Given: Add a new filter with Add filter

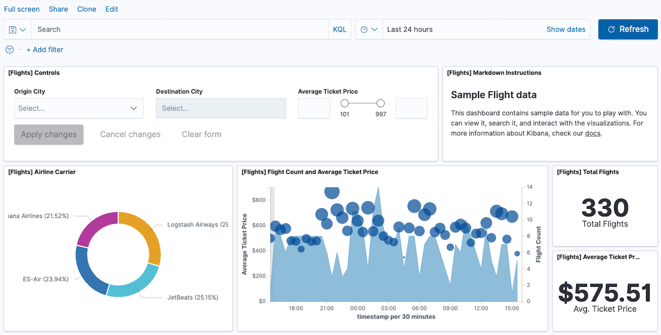Looking at the screenshot, I should point(45,49).
